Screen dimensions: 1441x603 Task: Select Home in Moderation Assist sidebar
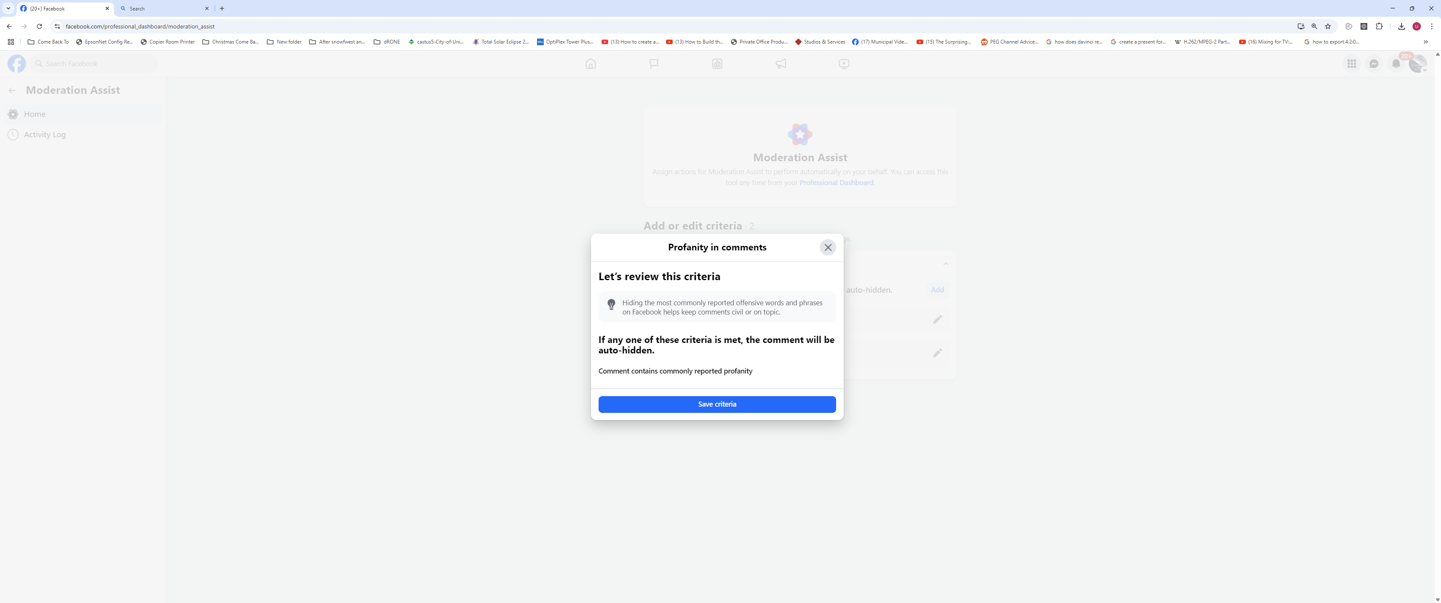pyautogui.click(x=83, y=114)
